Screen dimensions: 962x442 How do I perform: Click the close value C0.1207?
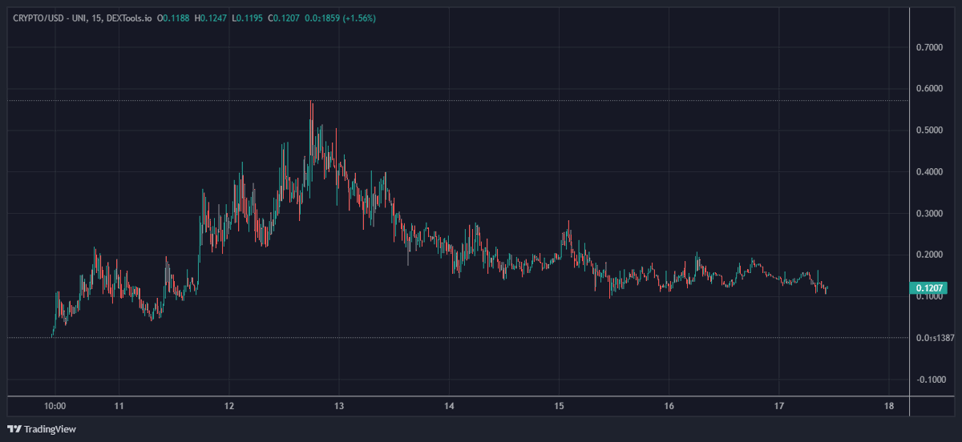click(283, 17)
